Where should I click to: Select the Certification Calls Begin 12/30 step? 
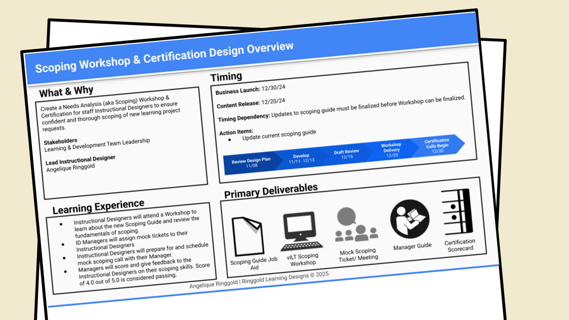pos(437,145)
